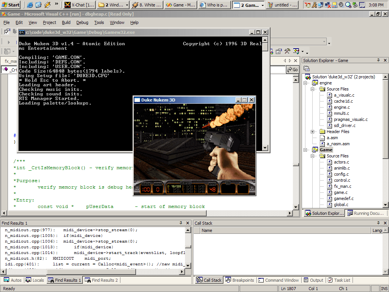The image size is (389, 292).
Task: Open the dropdown of the grayed combo box
Action: (x=324, y=42)
